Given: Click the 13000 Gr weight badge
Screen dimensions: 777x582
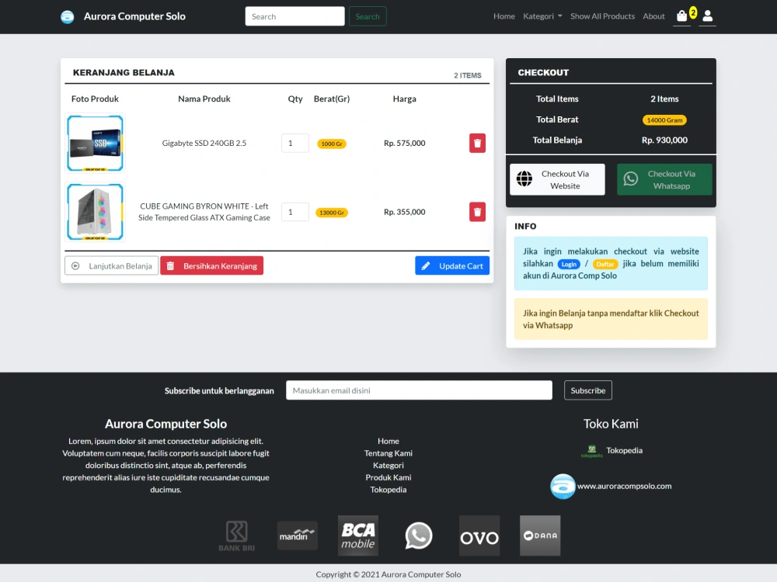Looking at the screenshot, I should [332, 213].
